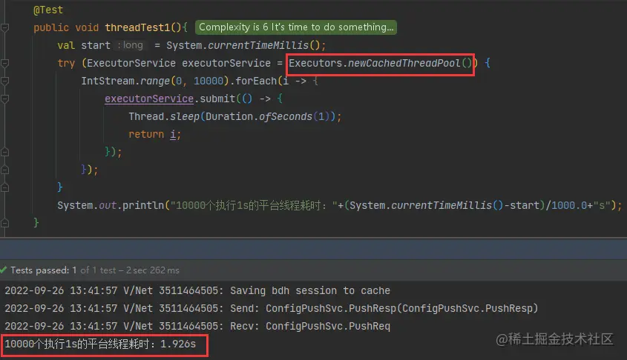
Task: Click fold-end marker of the submit lambda
Action: pyautogui.click(x=4, y=152)
